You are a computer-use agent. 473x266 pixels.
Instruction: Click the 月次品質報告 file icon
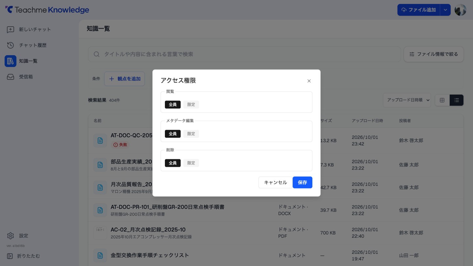pos(100,188)
